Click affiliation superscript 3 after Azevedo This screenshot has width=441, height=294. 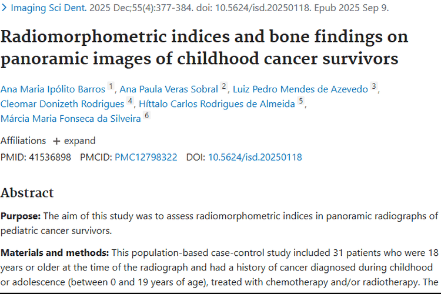tap(374, 87)
